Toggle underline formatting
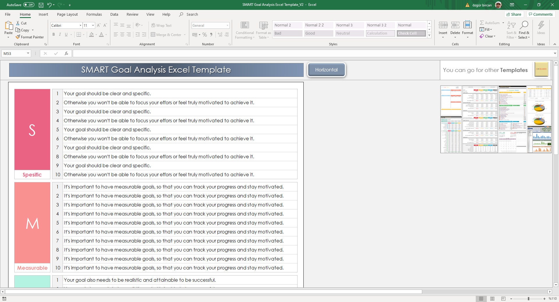559x302 pixels. click(66, 34)
